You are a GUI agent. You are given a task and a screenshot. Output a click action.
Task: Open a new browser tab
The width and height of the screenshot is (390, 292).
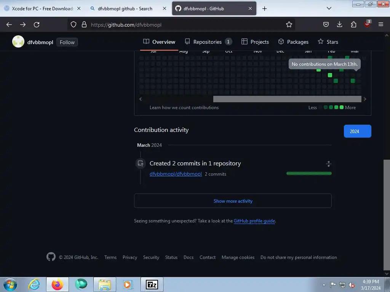point(265,9)
